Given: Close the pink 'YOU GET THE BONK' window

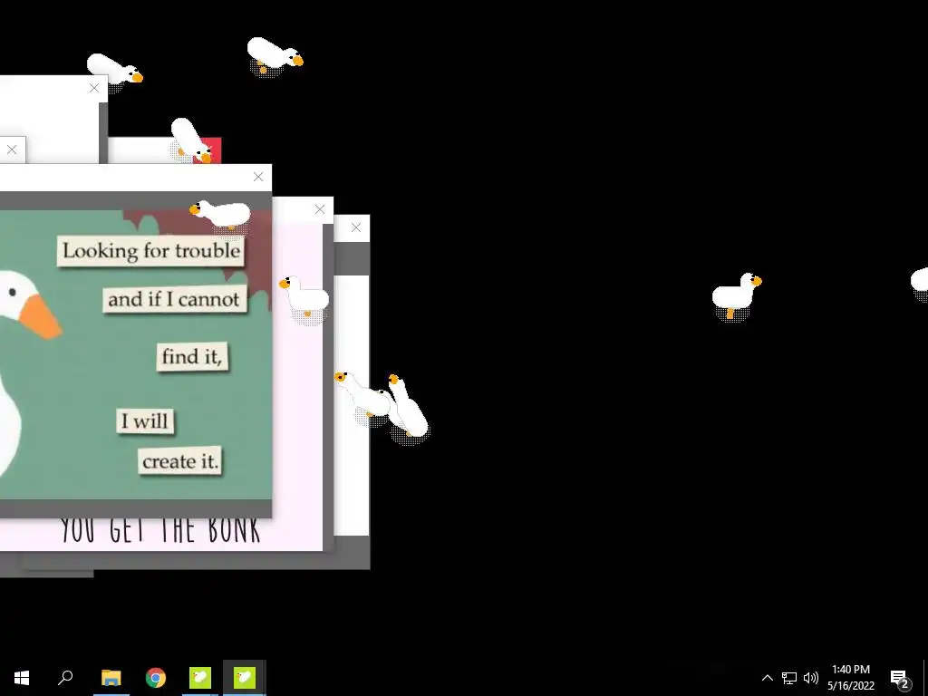Looking at the screenshot, I should (x=320, y=209).
